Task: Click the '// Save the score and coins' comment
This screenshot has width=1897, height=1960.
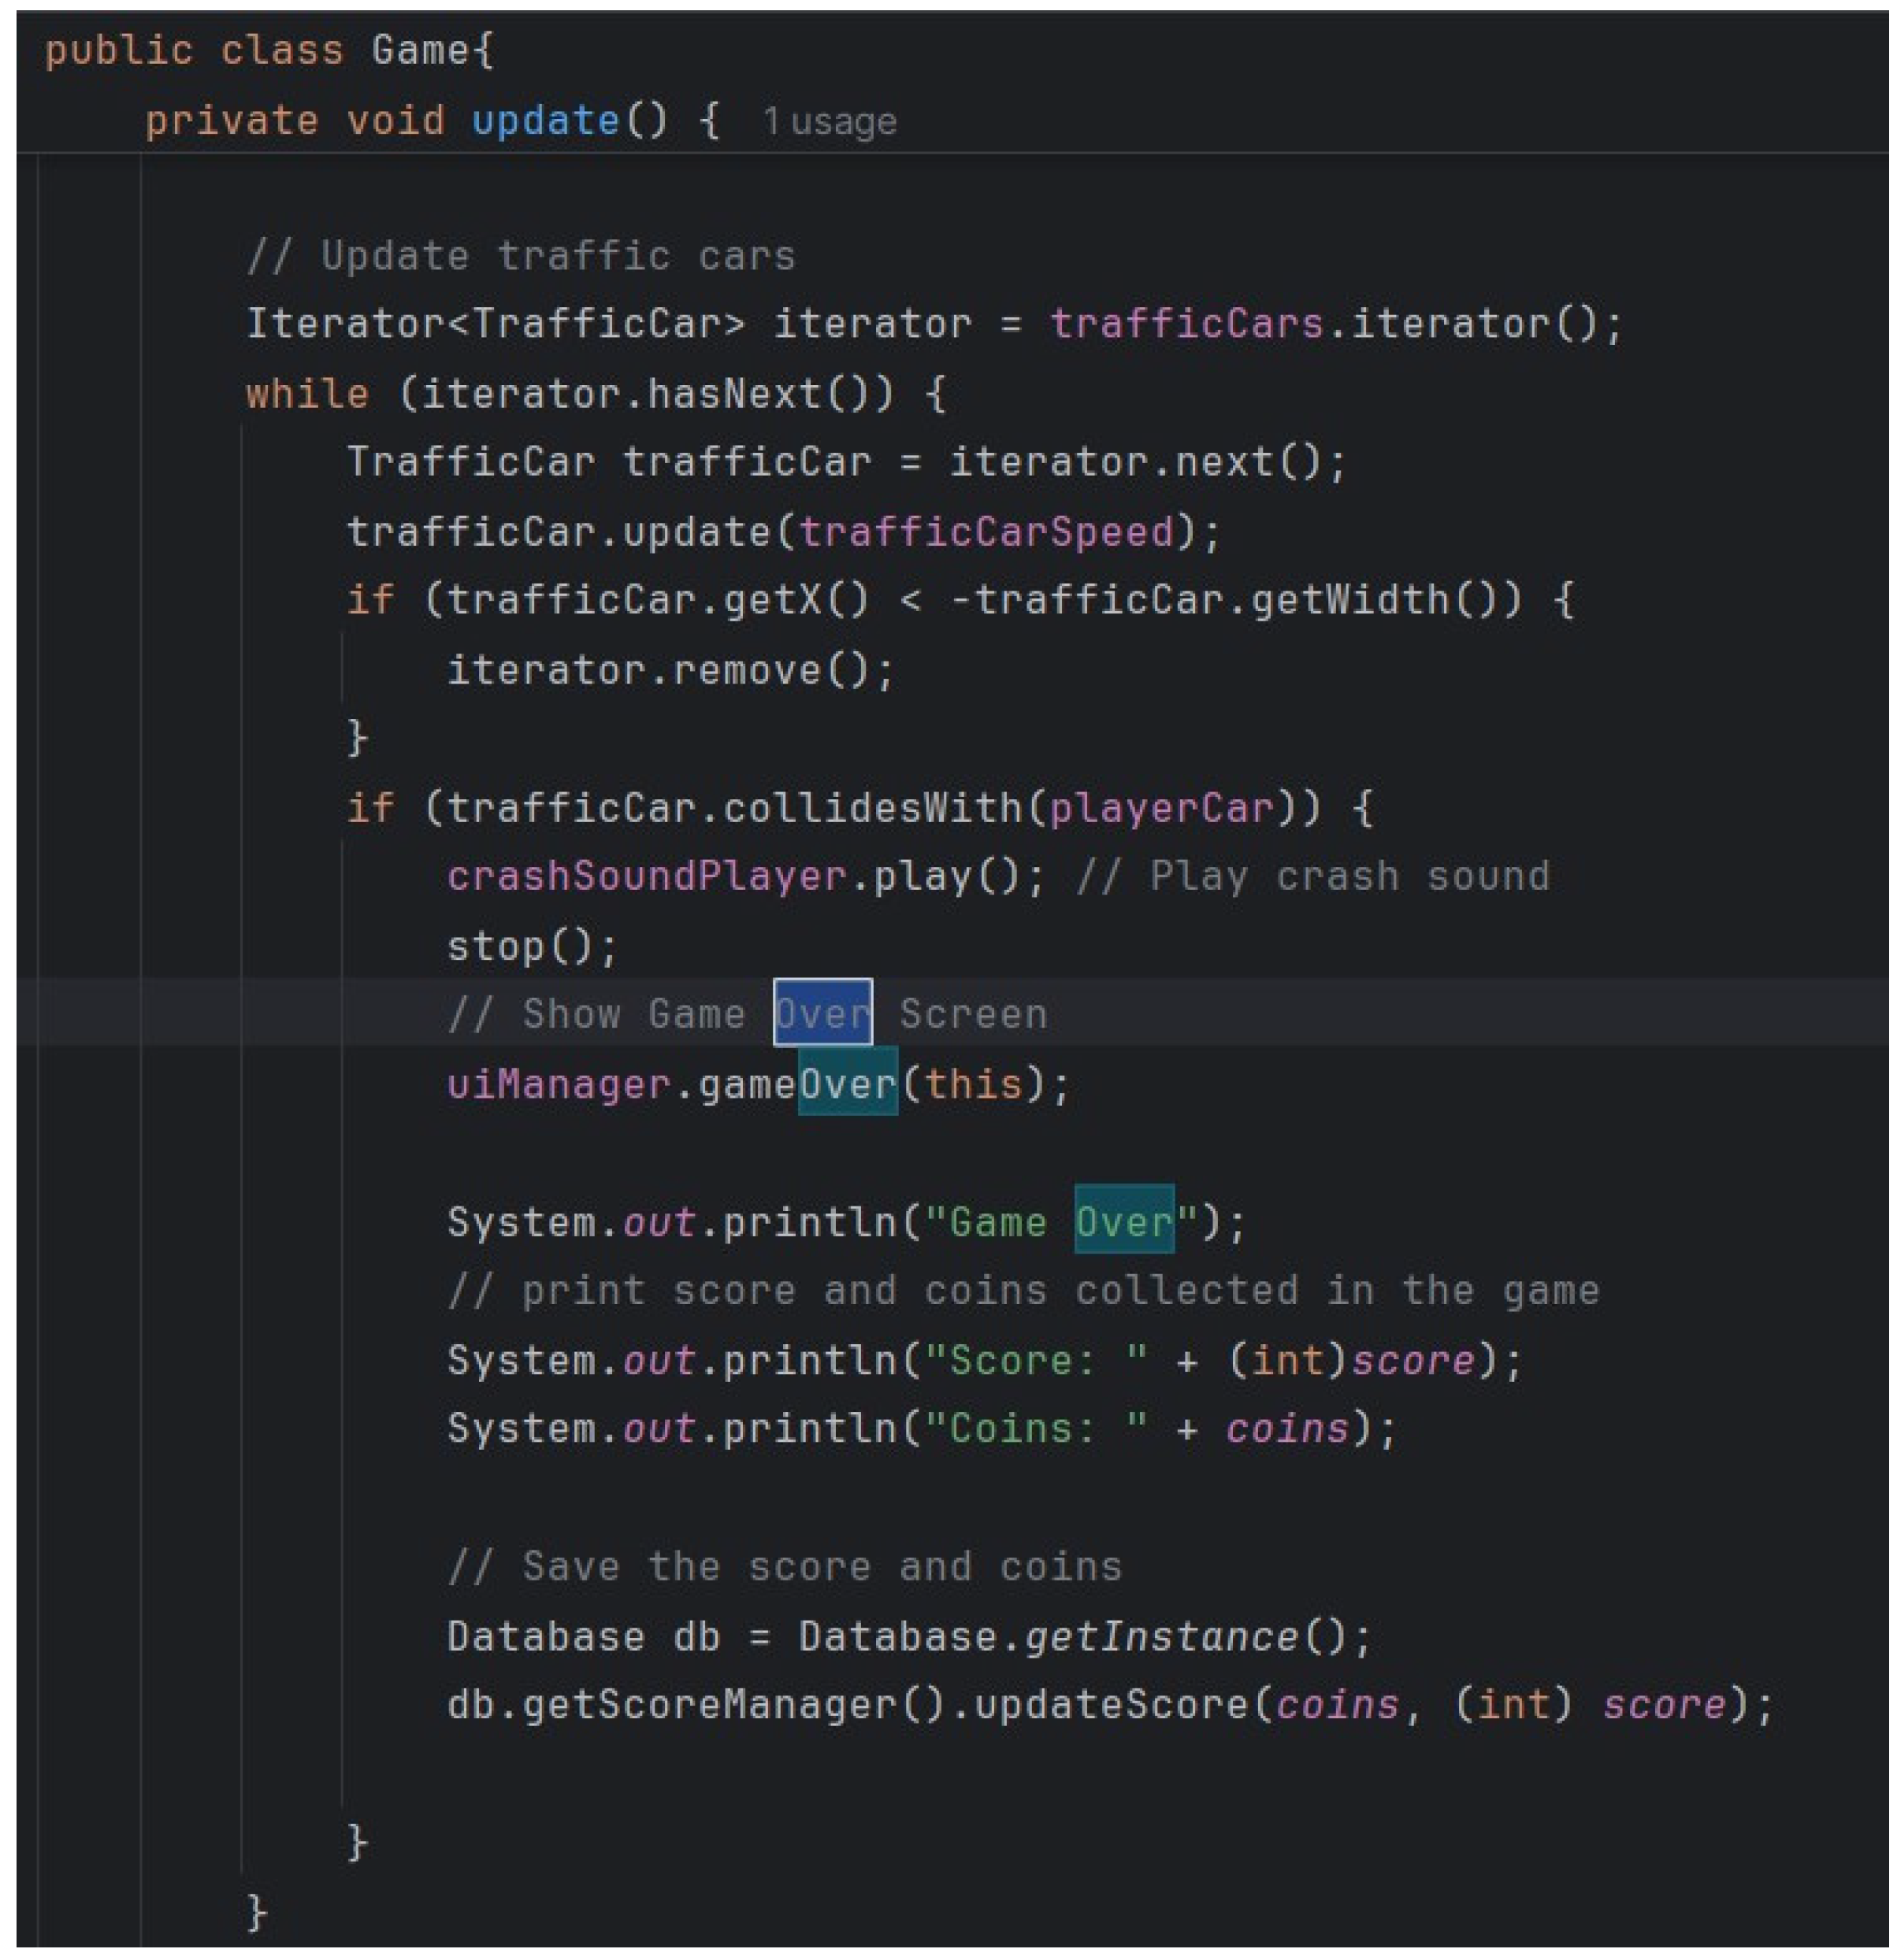Action: (x=785, y=1566)
